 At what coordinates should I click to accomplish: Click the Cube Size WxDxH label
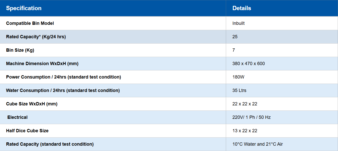[x=32, y=104]
